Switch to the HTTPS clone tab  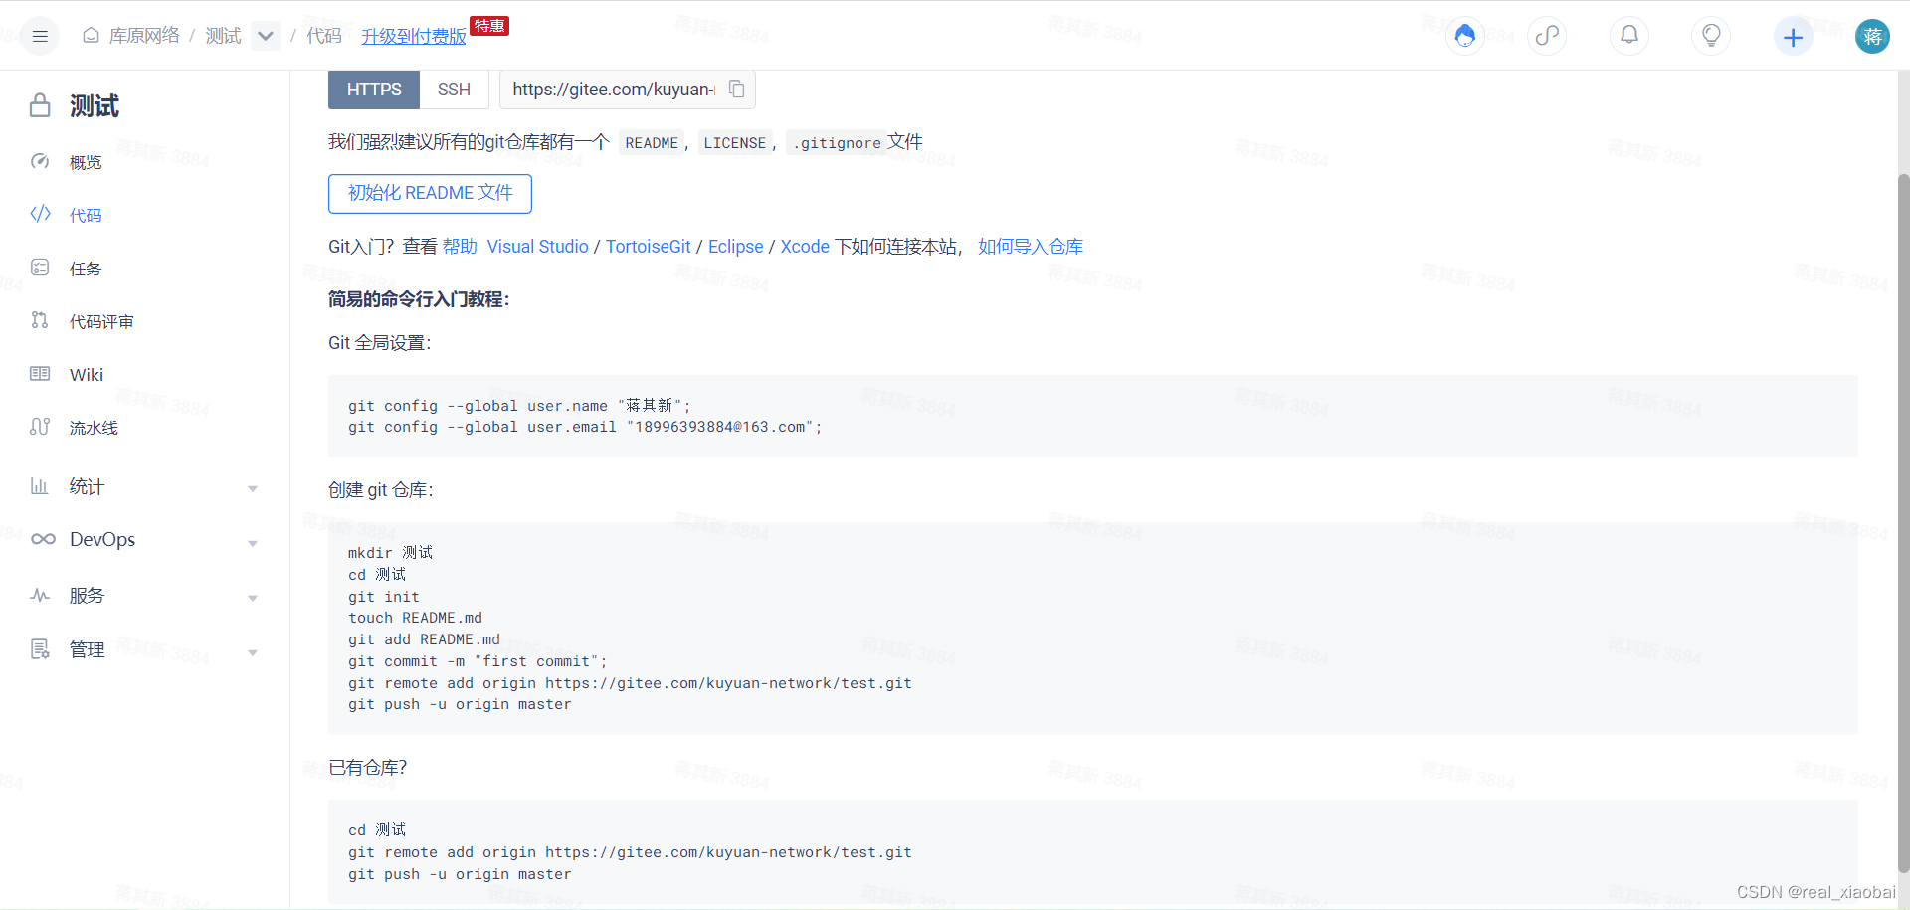point(374,90)
